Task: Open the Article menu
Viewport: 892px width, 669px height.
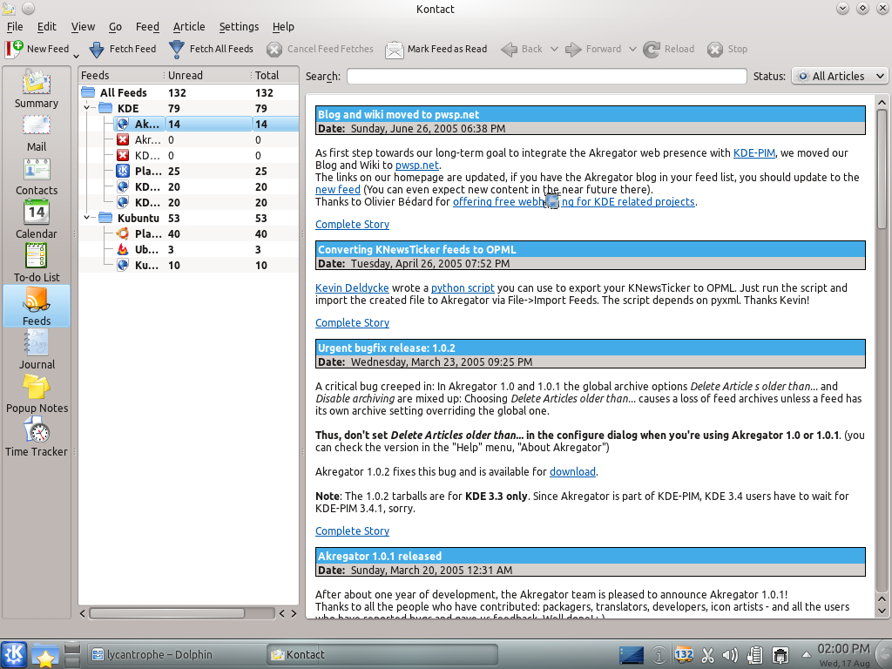Action: [189, 26]
